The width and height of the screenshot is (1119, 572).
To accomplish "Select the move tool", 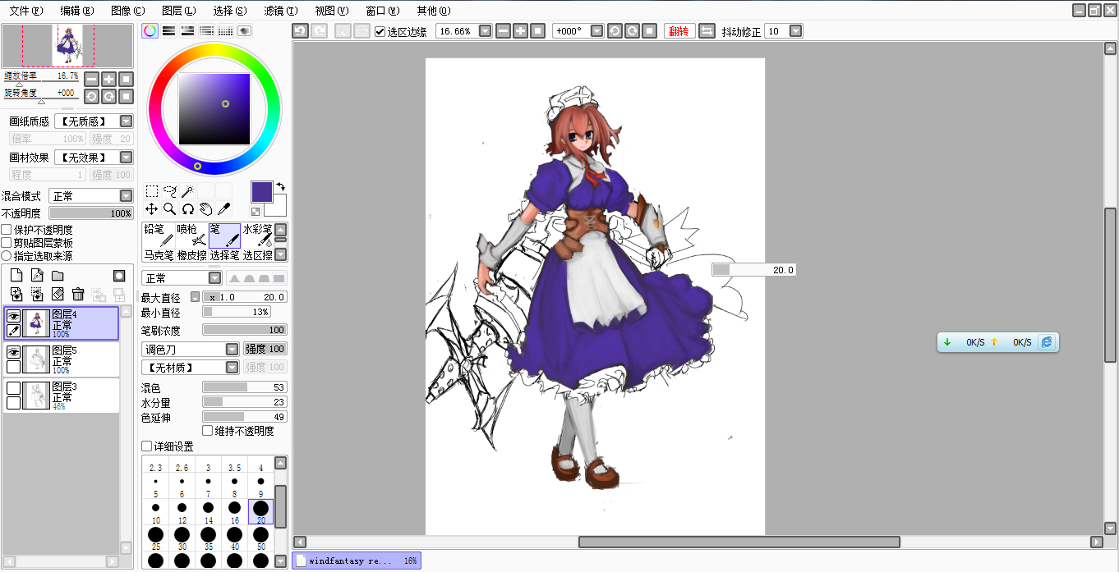I will (x=152, y=209).
